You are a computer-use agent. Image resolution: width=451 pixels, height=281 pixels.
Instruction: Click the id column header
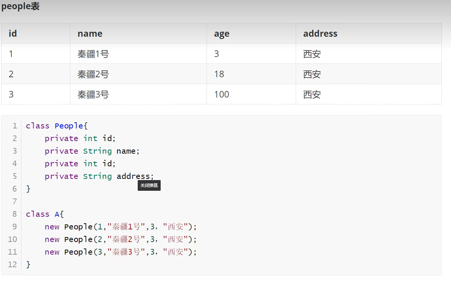tap(13, 34)
